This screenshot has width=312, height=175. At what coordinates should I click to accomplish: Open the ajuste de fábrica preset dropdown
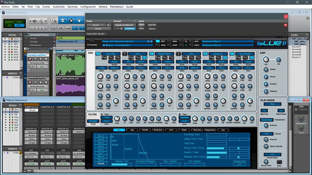point(125,25)
